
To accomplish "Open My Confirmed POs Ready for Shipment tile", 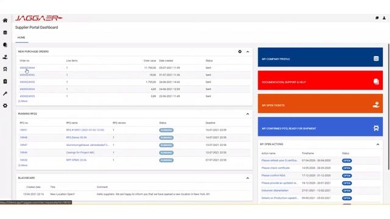I will tap(321, 127).
